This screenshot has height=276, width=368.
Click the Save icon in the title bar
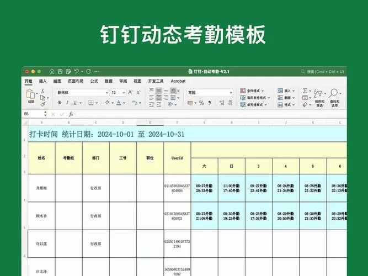coord(60,71)
